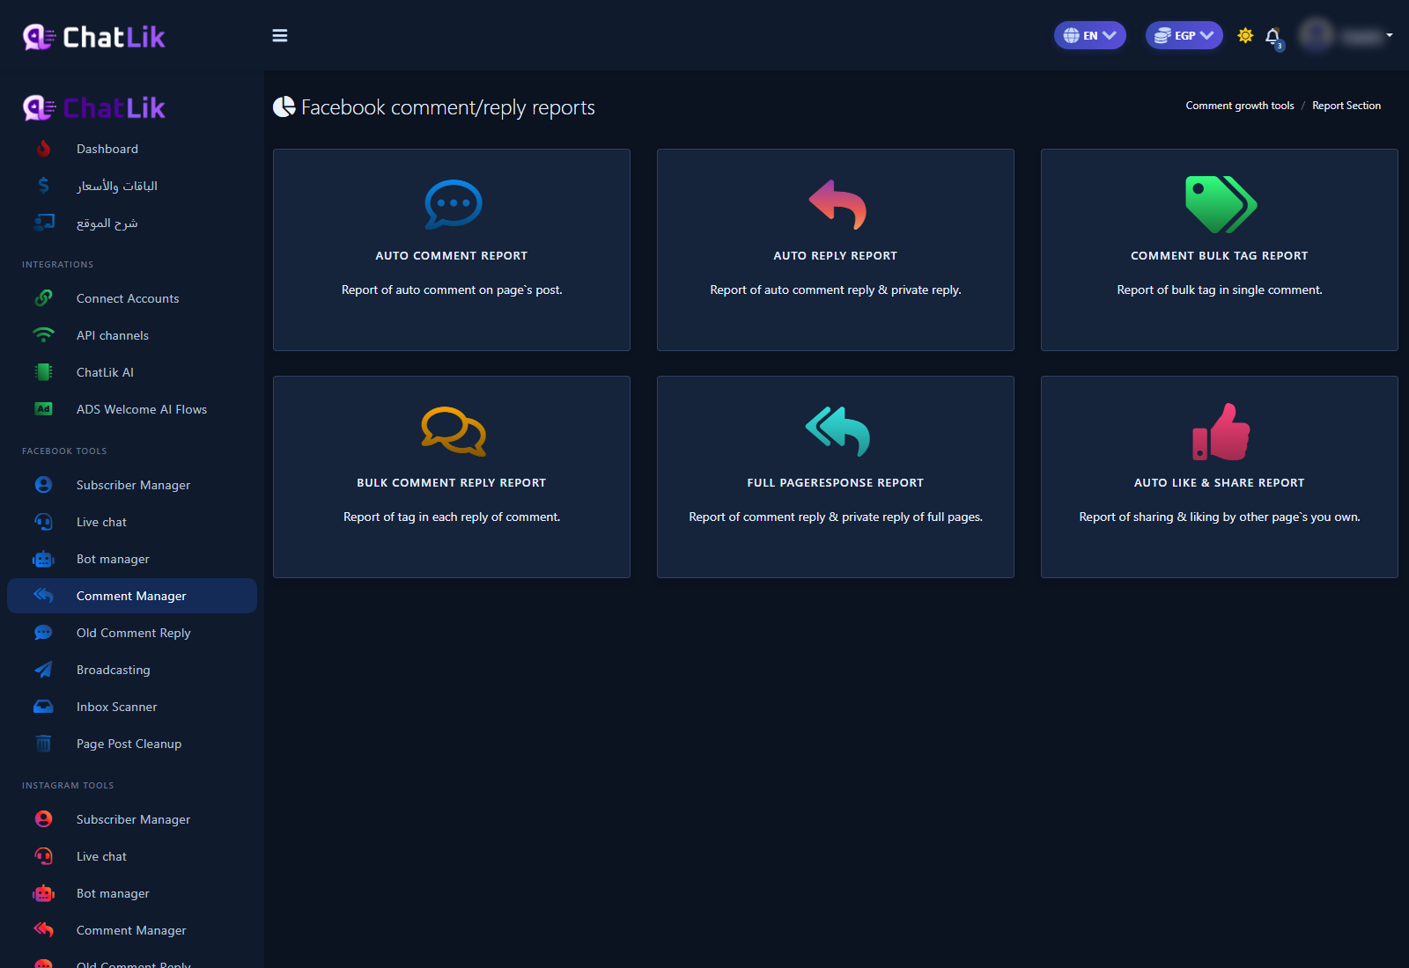Click Instagram Comment Manager reply icon
Screen dimensions: 1409x968
pyautogui.click(x=43, y=930)
